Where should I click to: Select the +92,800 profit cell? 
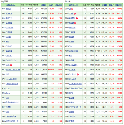(x=111, y=9)
